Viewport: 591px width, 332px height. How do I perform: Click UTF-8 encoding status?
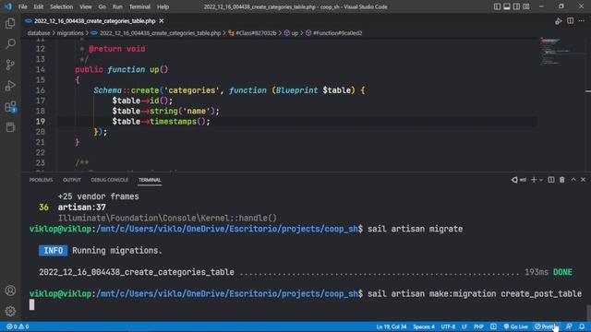pyautogui.click(x=448, y=326)
